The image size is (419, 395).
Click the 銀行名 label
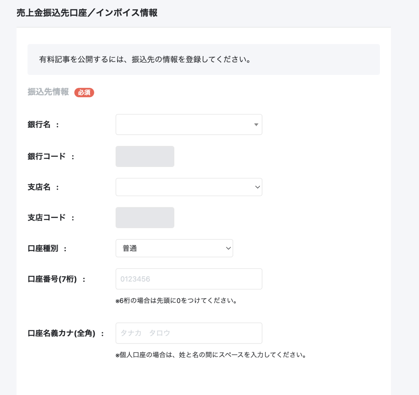39,124
